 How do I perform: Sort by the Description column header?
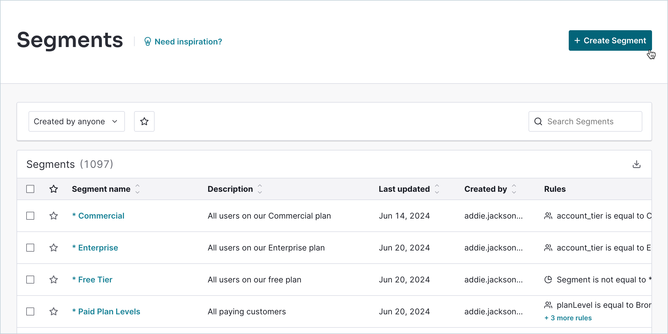[260, 189]
